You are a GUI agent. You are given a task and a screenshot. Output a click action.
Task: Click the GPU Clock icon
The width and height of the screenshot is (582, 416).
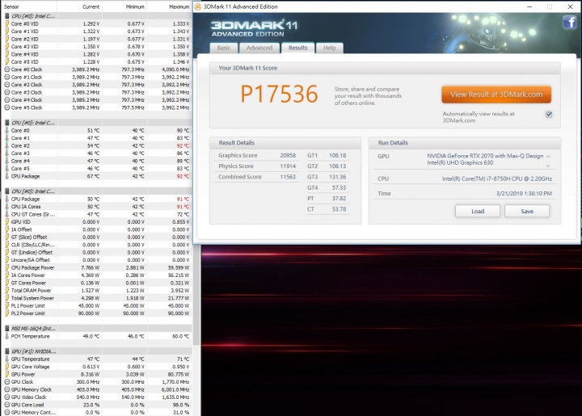[x=6, y=382]
